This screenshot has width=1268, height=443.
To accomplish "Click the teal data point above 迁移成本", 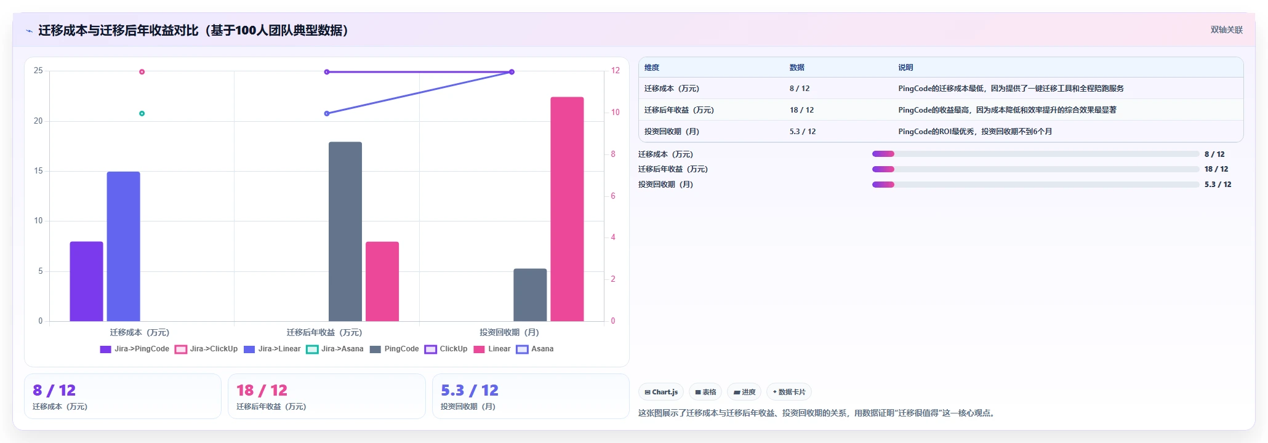I will point(142,113).
